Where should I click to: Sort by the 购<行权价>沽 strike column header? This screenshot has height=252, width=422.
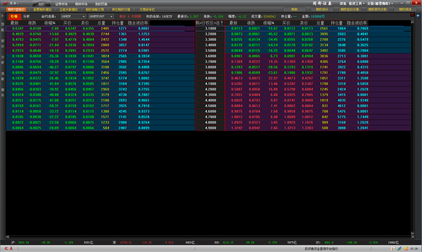pos(209,23)
